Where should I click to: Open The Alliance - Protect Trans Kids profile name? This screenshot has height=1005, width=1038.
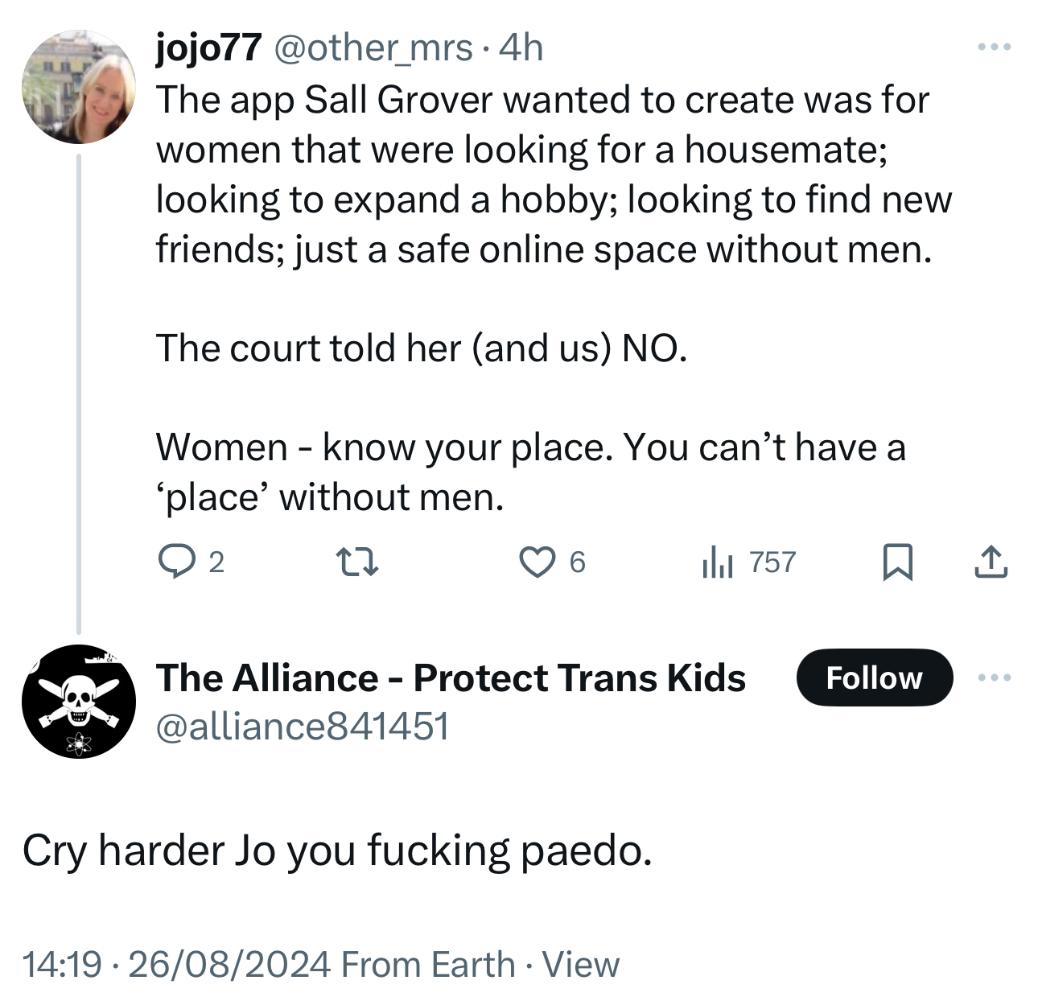tap(451, 678)
